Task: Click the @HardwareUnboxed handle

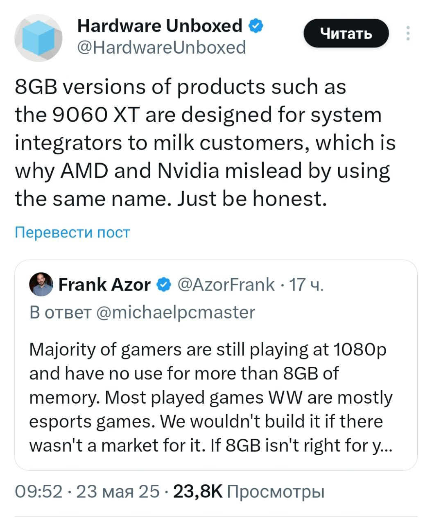Action: (161, 47)
